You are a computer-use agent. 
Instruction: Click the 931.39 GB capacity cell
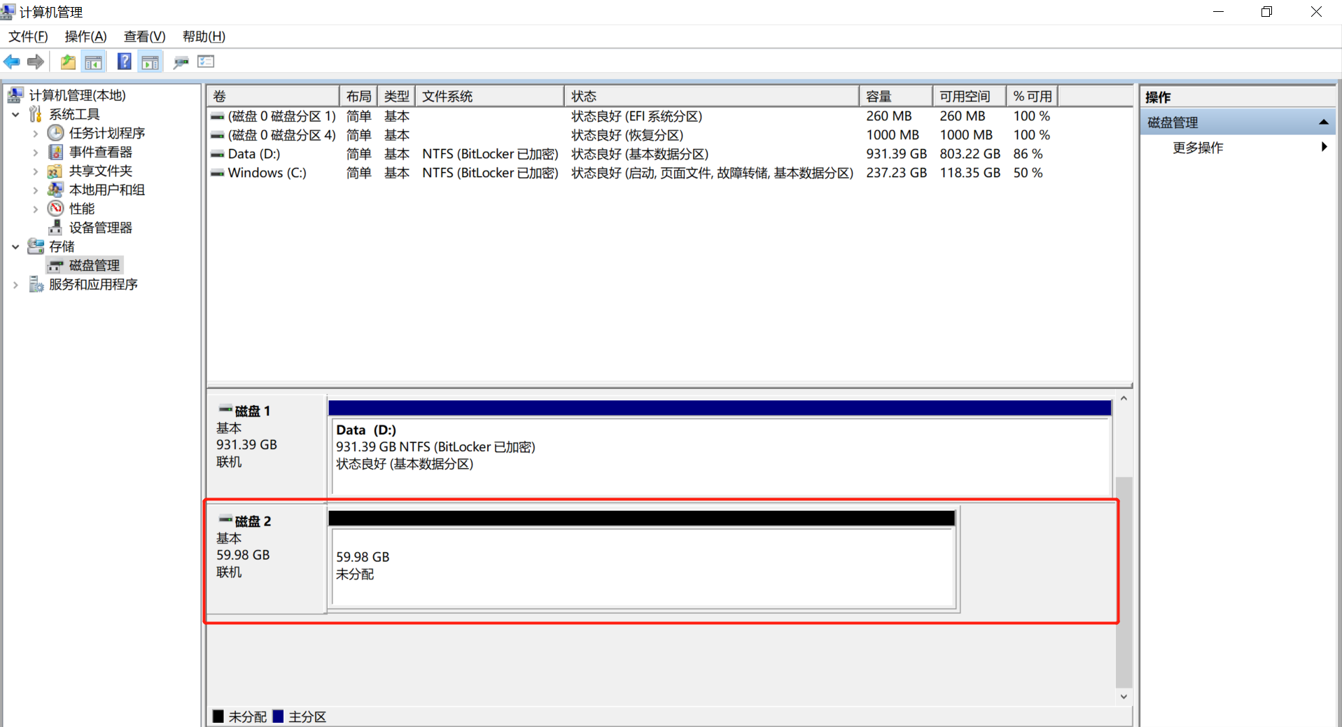click(896, 154)
